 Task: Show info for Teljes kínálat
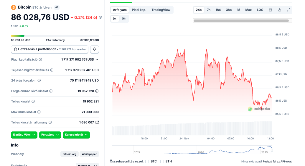tap(33, 101)
